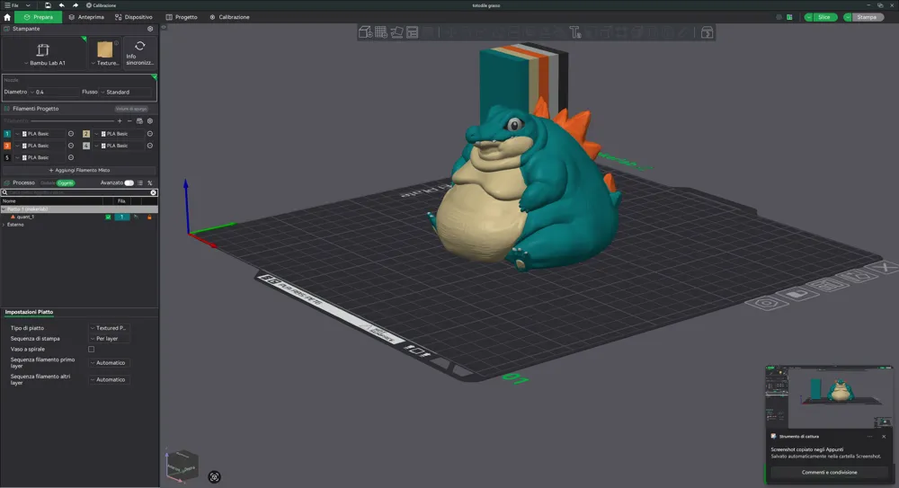Image resolution: width=899 pixels, height=488 pixels.
Task: Open Sequenza di stampa Per layer dropdown
Action: click(x=109, y=338)
